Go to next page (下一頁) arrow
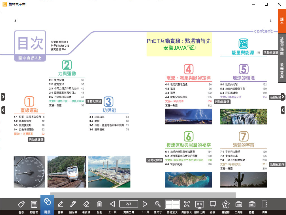This screenshot has width=286, height=215. [x=145, y=205]
